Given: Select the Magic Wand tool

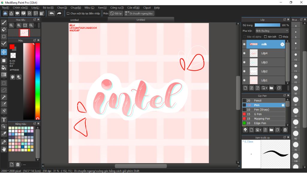Looking at the screenshot, I should pyautogui.click(x=4, y=97).
